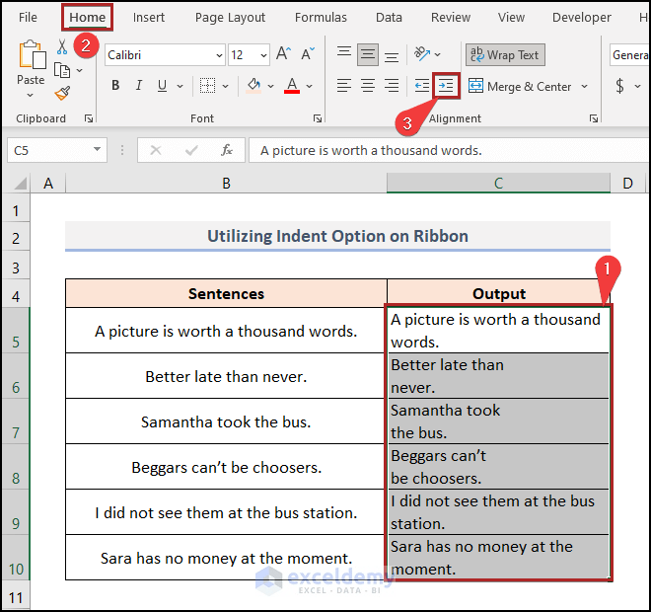Click the Copy icon in Clipboard
Viewport: 651px width, 612px height.
62,70
